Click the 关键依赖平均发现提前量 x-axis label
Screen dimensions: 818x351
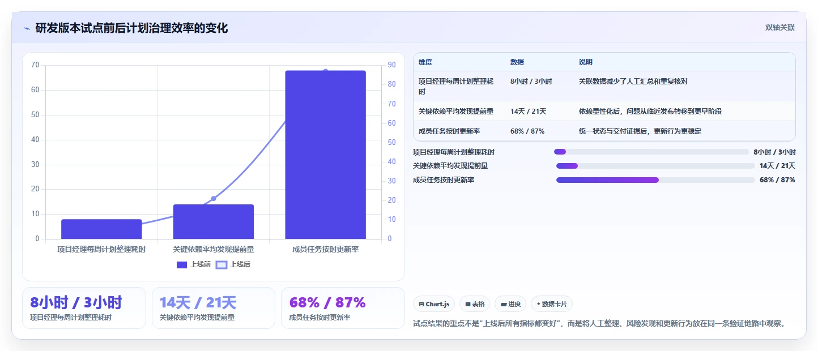214,249
